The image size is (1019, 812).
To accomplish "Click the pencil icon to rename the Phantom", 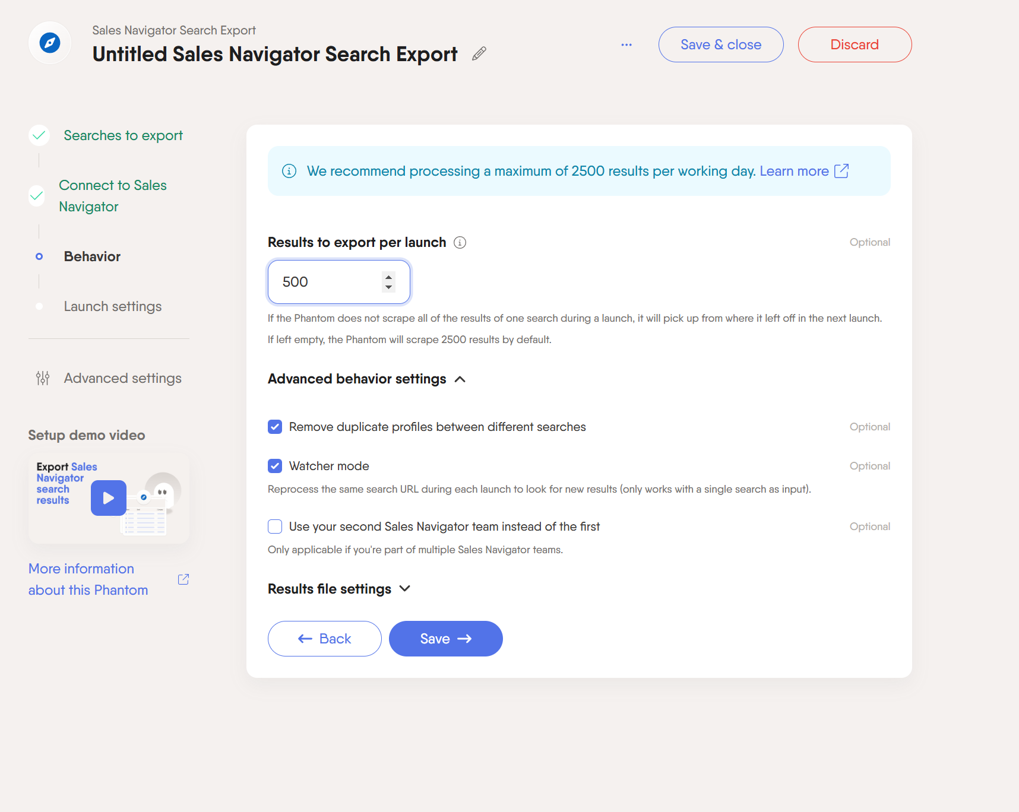I will (479, 54).
